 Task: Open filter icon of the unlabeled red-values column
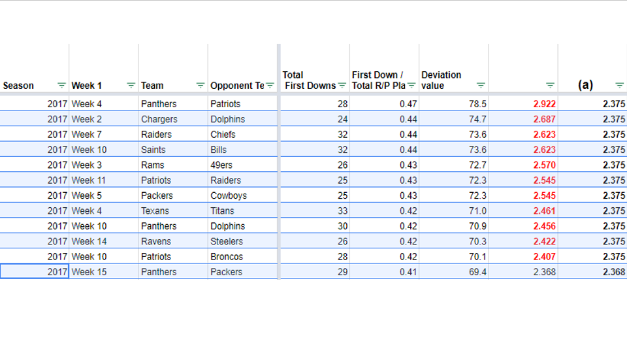[x=550, y=85]
